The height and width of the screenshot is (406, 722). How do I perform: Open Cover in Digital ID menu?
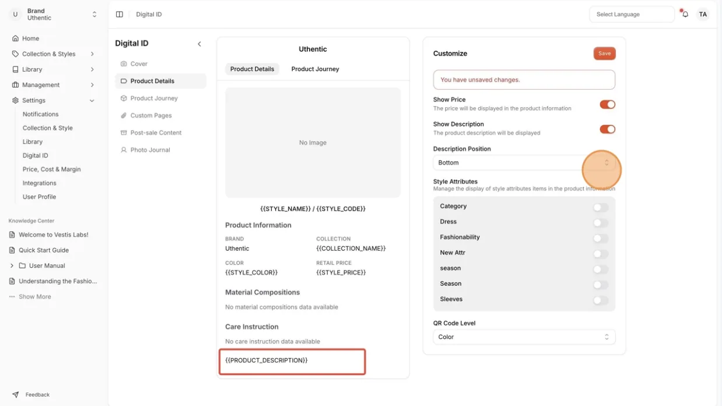160,64
